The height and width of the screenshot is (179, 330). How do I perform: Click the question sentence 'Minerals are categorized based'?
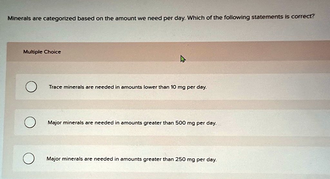51,18
